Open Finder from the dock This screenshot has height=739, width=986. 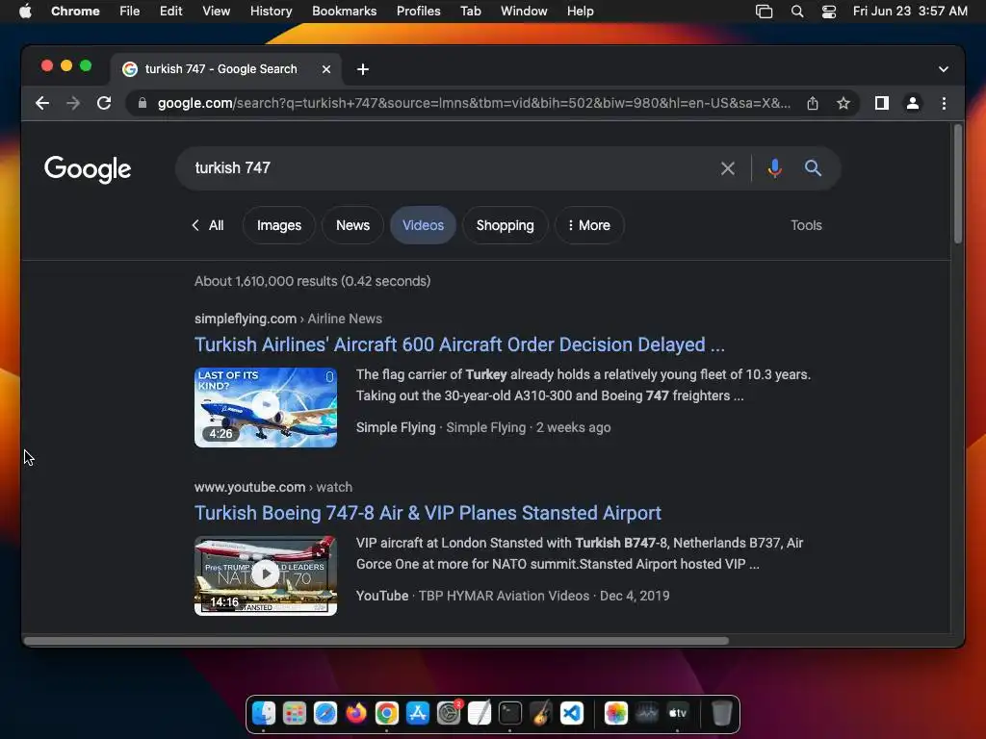click(x=264, y=713)
